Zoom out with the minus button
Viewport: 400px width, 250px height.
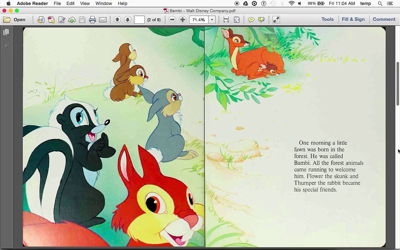[173, 20]
